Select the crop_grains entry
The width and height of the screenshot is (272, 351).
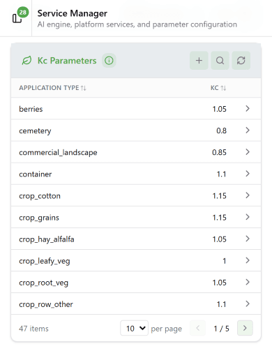pos(39,218)
